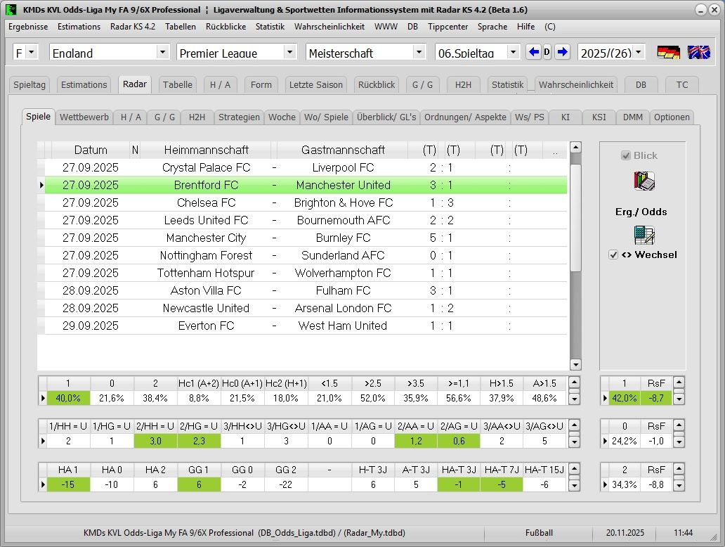Click the spreadsheet calculator icon under Erg./Odds
The width and height of the screenshot is (725, 547).
pos(644,235)
